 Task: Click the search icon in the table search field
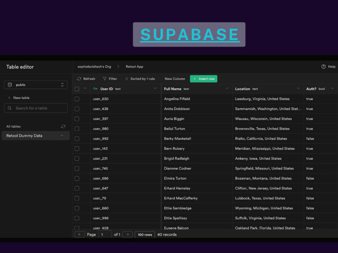click(10, 108)
